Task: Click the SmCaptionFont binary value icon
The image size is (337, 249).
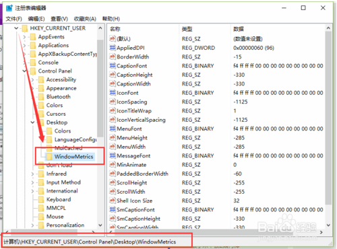Action: pos(113,209)
